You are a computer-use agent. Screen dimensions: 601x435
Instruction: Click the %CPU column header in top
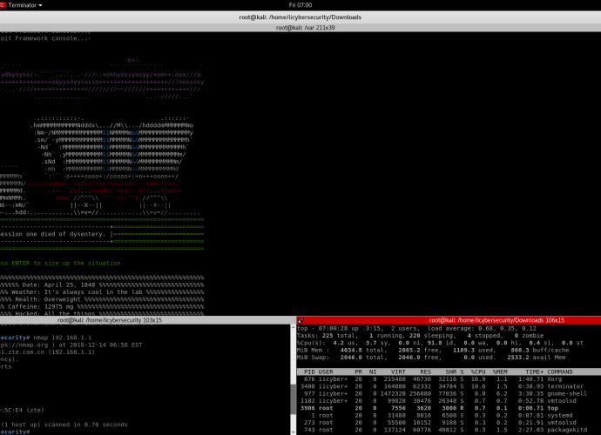[x=478, y=371]
